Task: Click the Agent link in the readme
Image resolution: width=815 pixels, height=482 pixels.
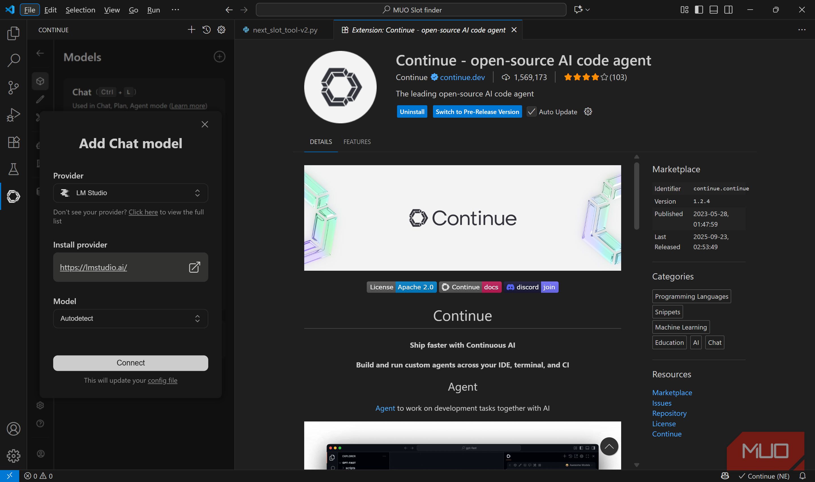Action: (x=385, y=408)
